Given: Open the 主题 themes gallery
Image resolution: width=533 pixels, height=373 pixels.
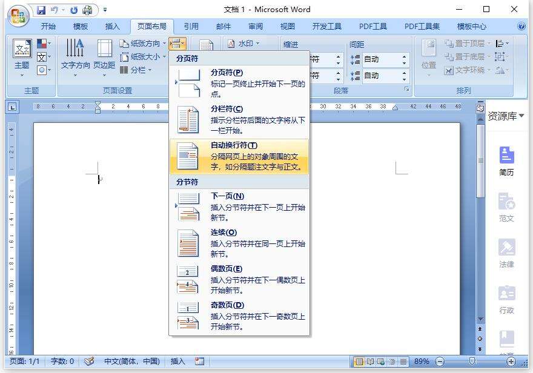Looking at the screenshot, I should click(x=22, y=58).
